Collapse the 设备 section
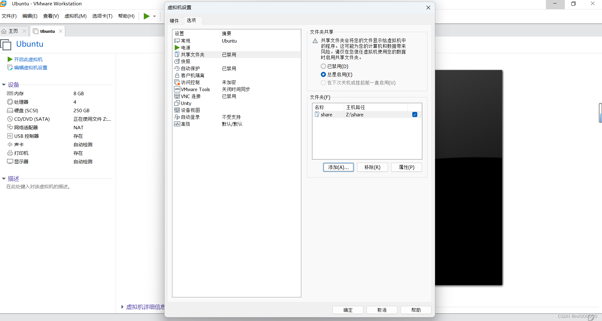Screen dimensions: 602x321 click(x=4, y=85)
